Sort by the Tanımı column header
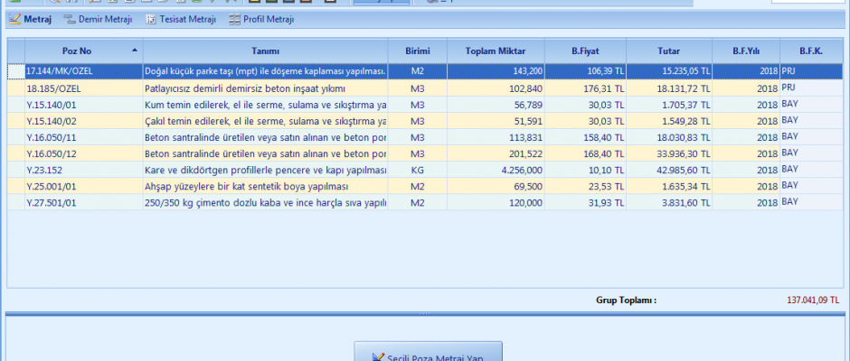The image size is (850, 361). (x=265, y=51)
